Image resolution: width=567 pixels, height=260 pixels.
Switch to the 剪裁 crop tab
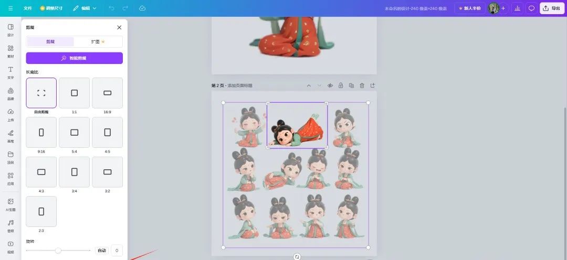[x=50, y=41]
